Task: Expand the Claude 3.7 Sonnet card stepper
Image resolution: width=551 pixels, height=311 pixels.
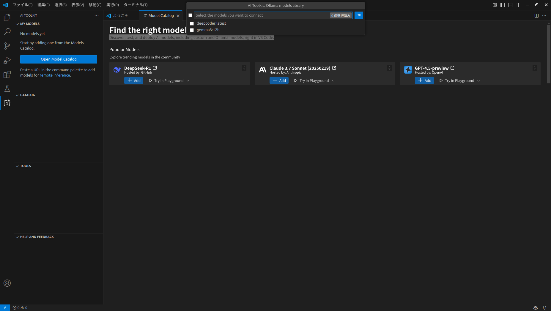Action: pyautogui.click(x=389, y=68)
